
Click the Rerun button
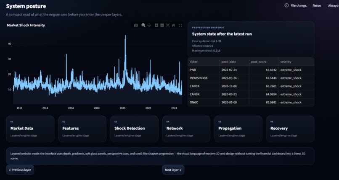tap(317, 5)
